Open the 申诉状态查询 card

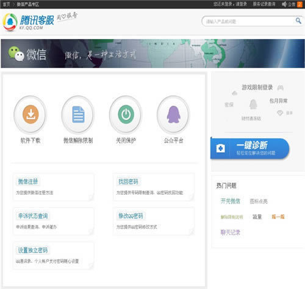click(54, 221)
